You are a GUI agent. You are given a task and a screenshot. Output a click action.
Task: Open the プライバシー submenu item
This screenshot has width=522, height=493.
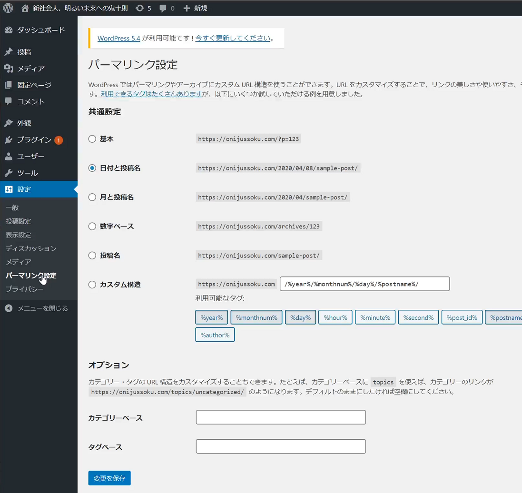click(24, 289)
